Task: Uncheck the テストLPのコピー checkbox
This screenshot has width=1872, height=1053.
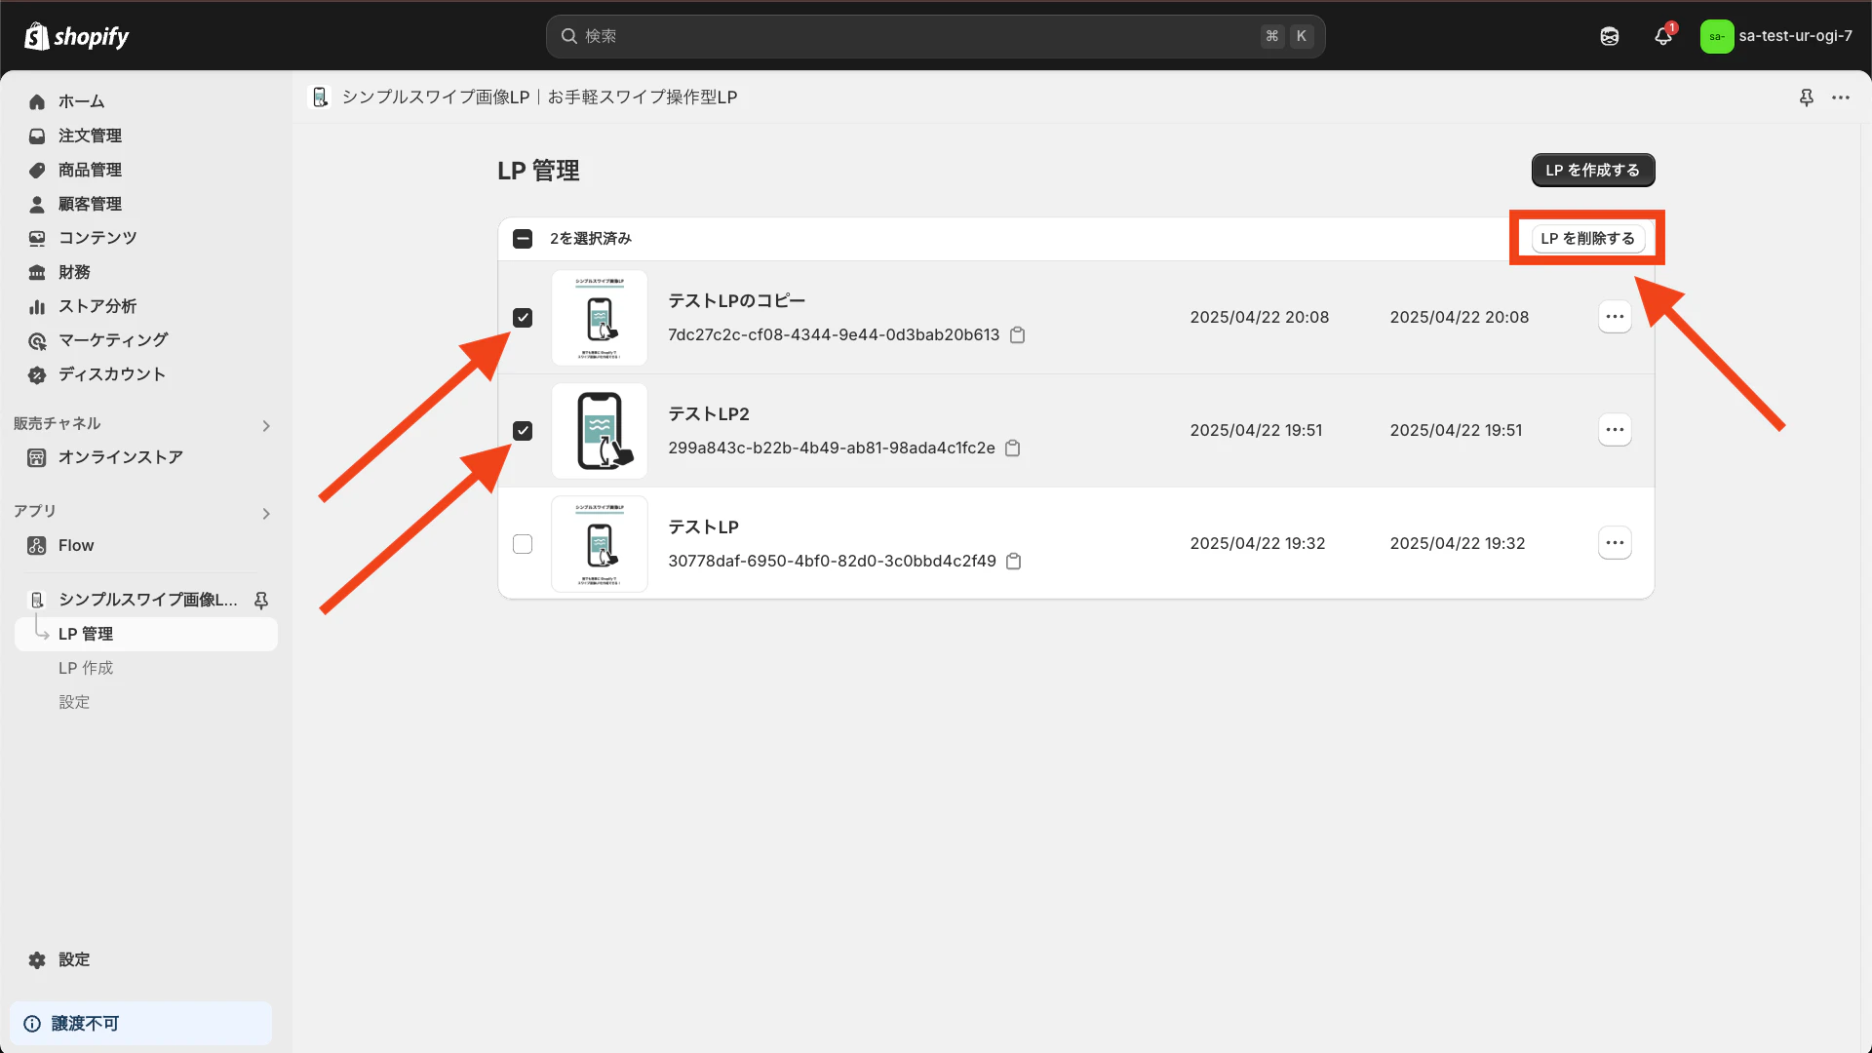Action: [523, 318]
